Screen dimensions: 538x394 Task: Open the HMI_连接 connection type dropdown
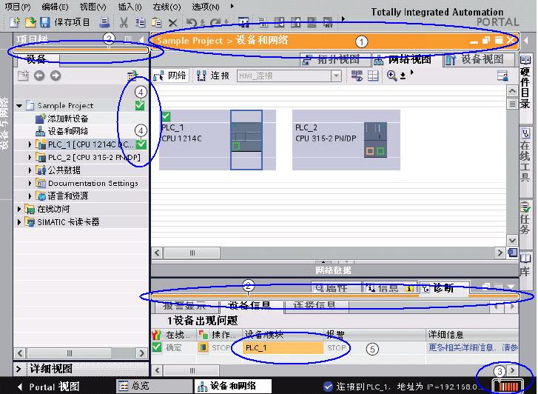336,76
